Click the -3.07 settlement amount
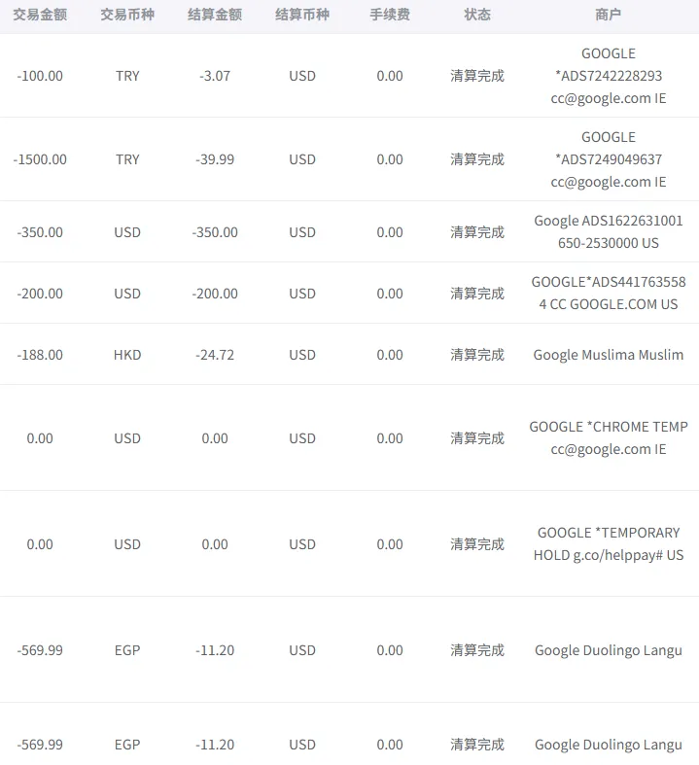The height and width of the screenshot is (765, 699). tap(215, 76)
